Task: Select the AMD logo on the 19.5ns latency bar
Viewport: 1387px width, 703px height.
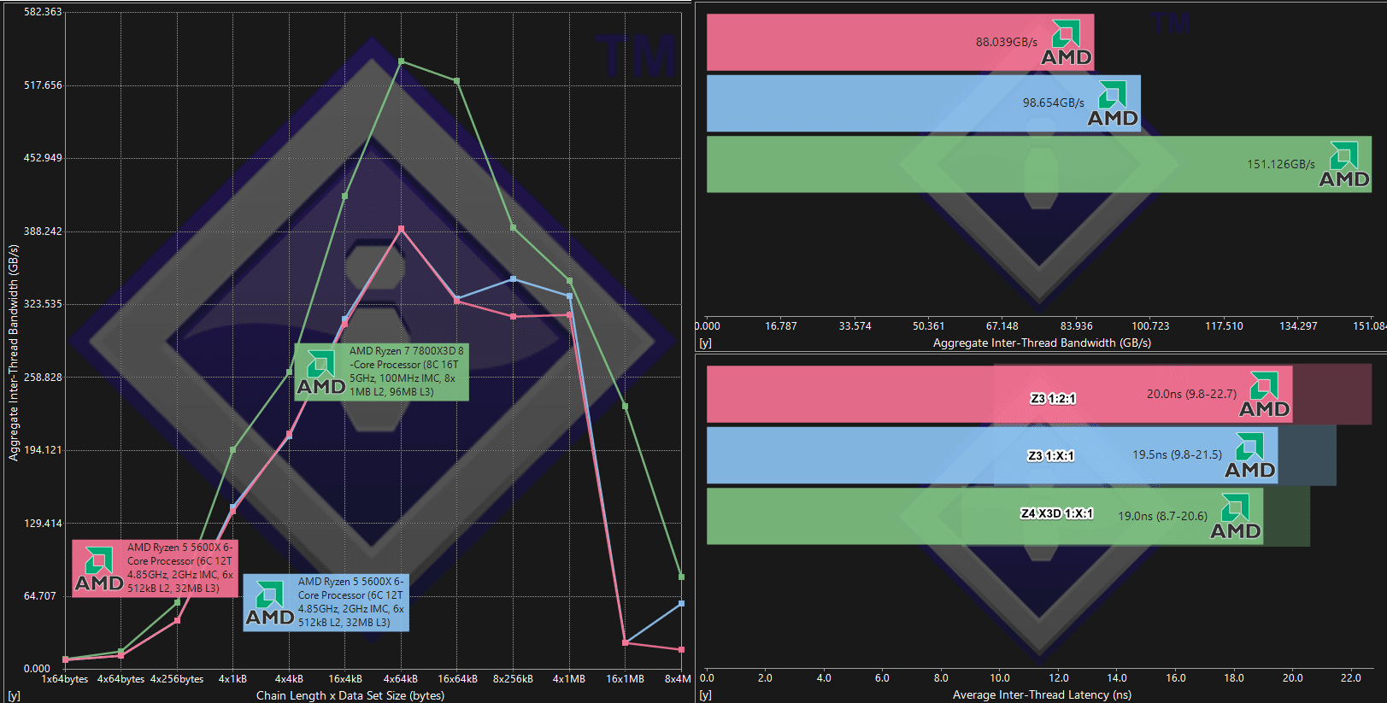Action: tap(1250, 456)
